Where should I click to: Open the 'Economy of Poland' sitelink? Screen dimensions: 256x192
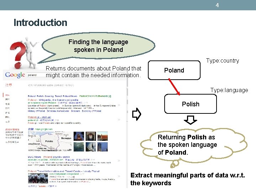pyautogui.click(x=91, y=111)
